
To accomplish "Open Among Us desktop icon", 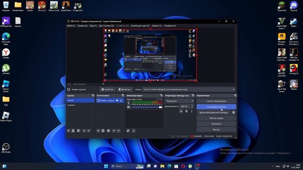I will (x=294, y=69).
